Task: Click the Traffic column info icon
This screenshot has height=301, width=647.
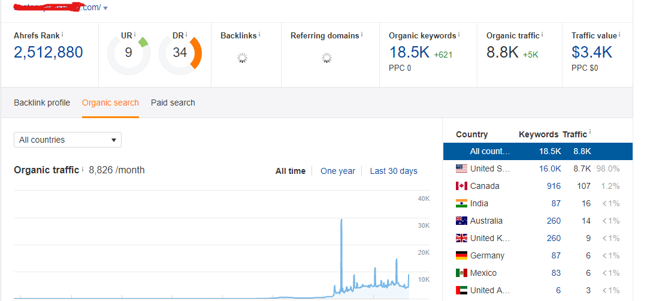Action: coord(590,132)
